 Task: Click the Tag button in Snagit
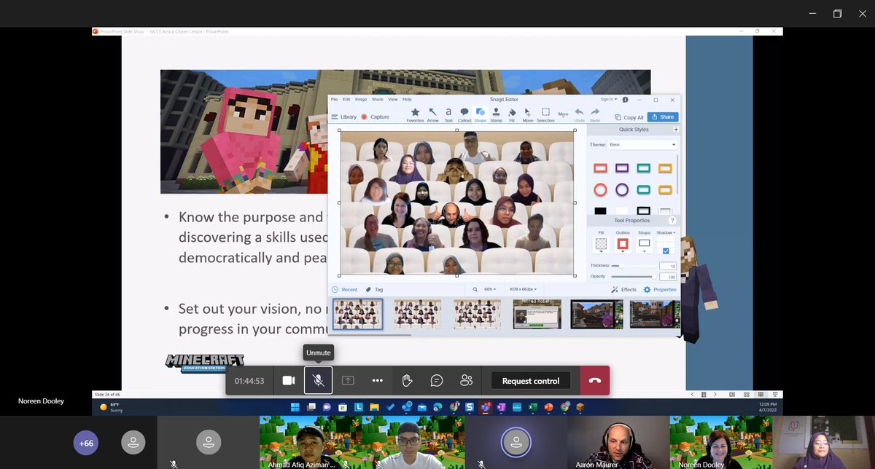(374, 290)
